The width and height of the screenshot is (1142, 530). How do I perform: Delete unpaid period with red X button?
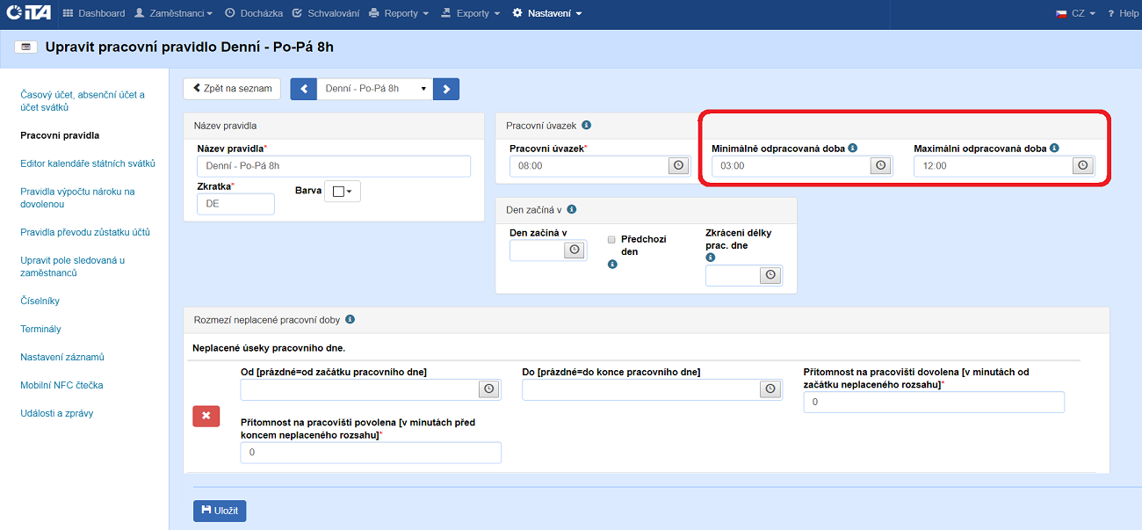point(206,416)
